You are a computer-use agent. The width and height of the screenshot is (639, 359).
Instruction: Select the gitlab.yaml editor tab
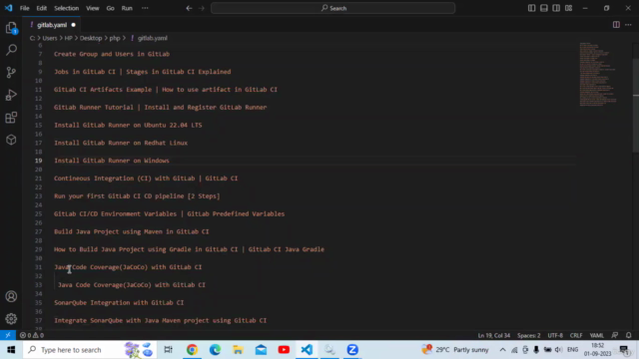coord(51,25)
